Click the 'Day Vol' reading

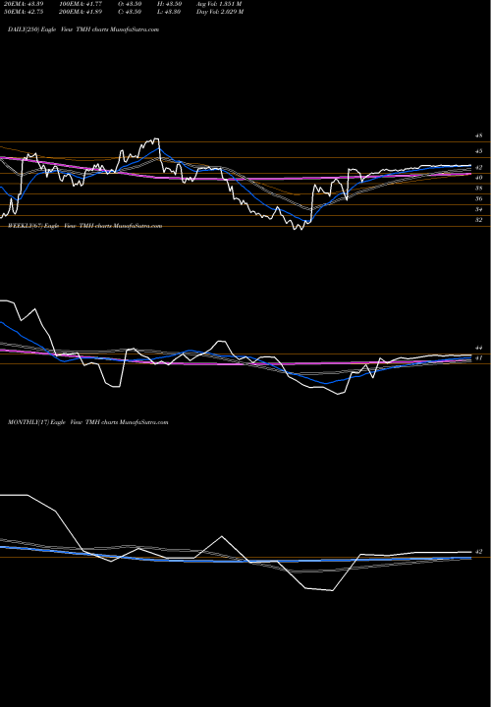[x=220, y=12]
